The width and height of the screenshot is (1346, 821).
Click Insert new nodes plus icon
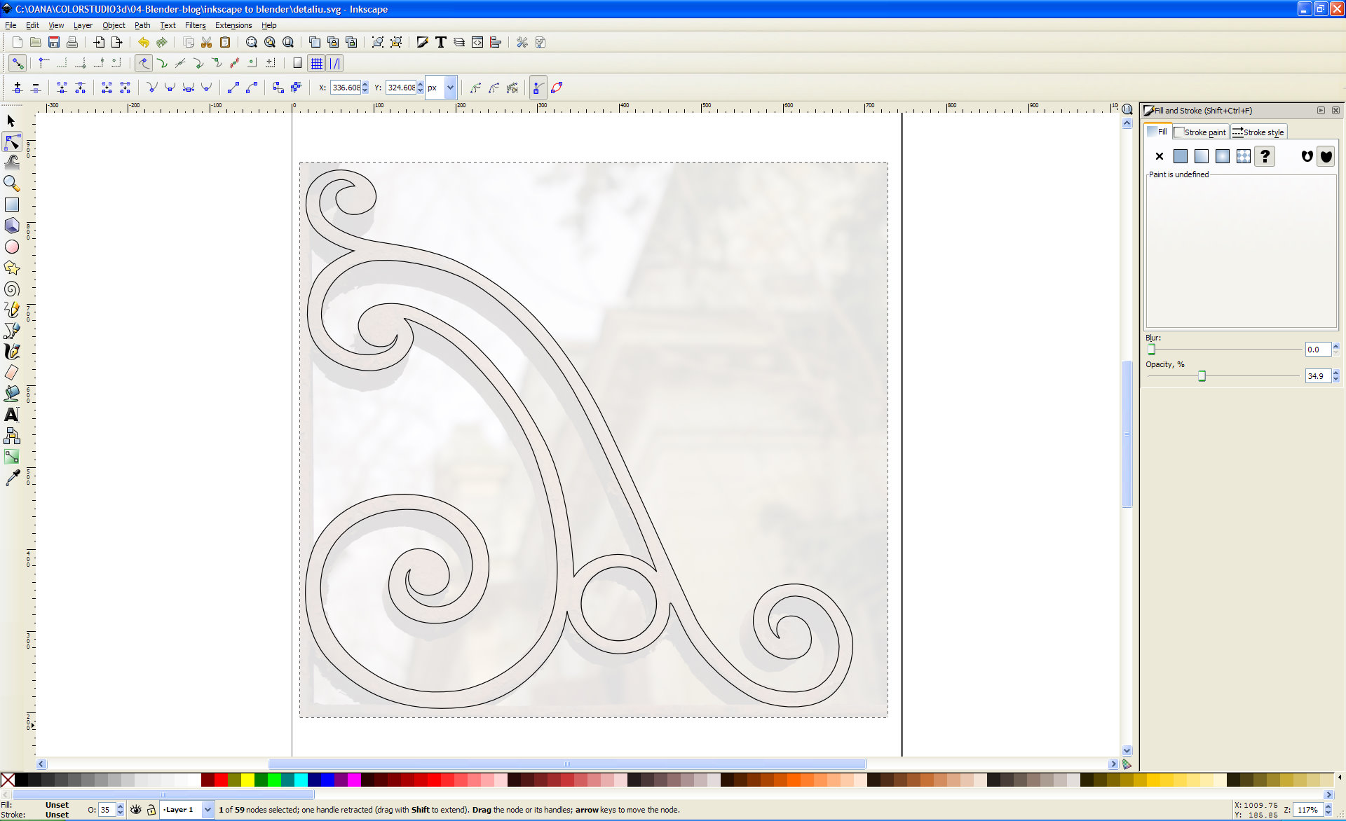(18, 88)
